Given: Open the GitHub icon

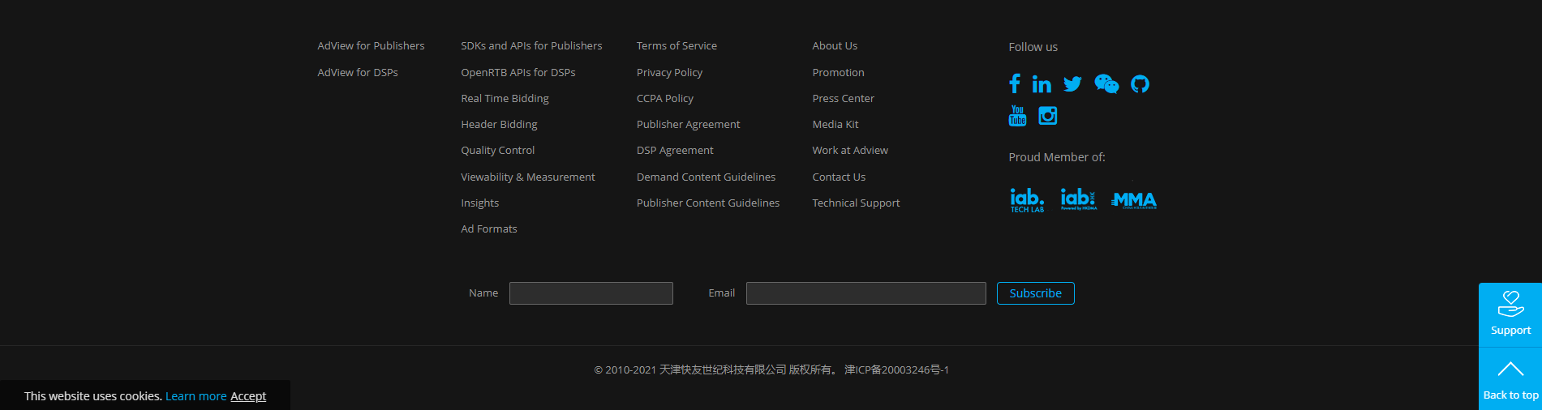Looking at the screenshot, I should [1140, 84].
